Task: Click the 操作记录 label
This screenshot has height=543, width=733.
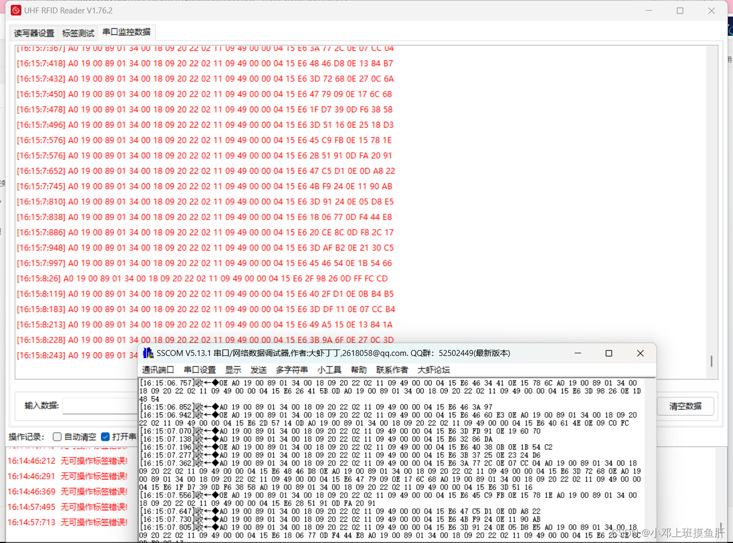Action: pos(26,437)
